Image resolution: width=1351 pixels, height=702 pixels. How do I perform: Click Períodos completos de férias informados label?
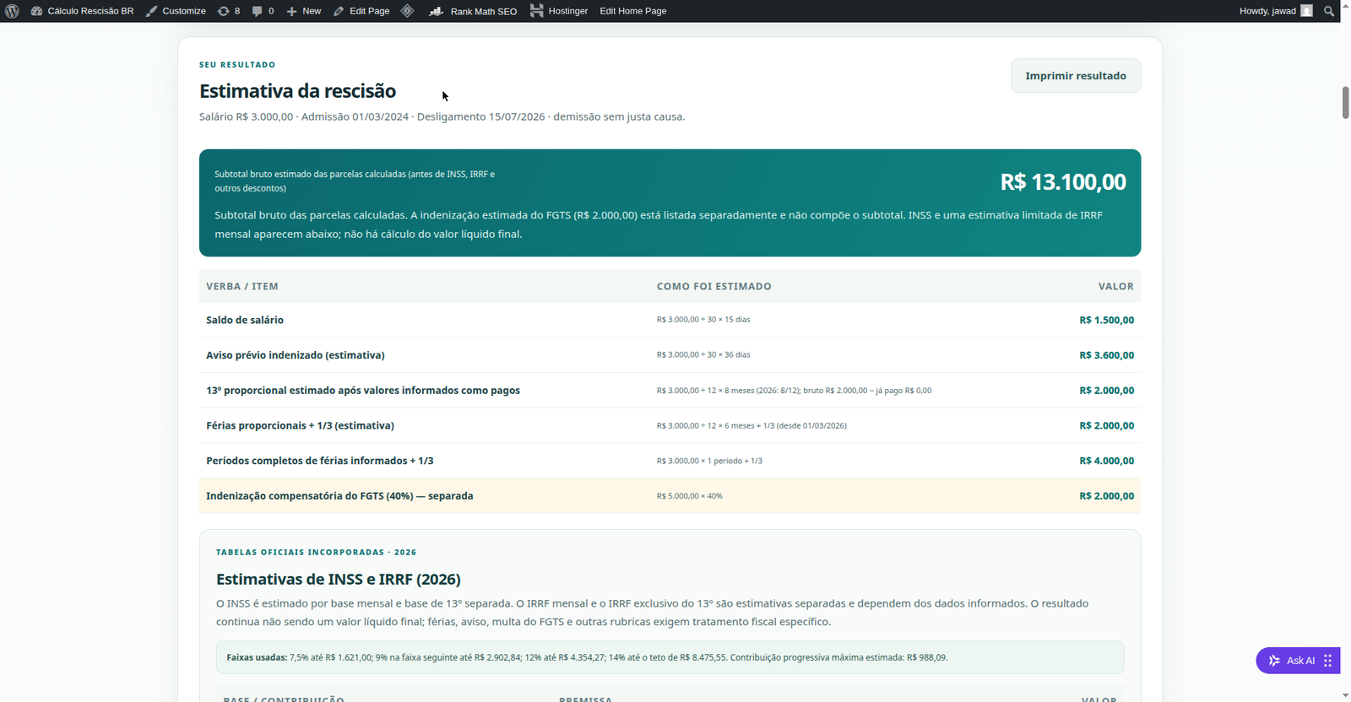(x=320, y=461)
